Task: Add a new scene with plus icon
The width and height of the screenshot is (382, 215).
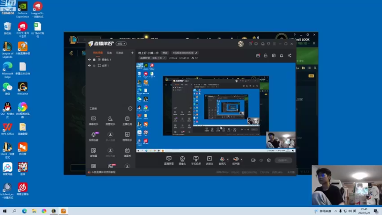Action: pyautogui.click(x=132, y=53)
